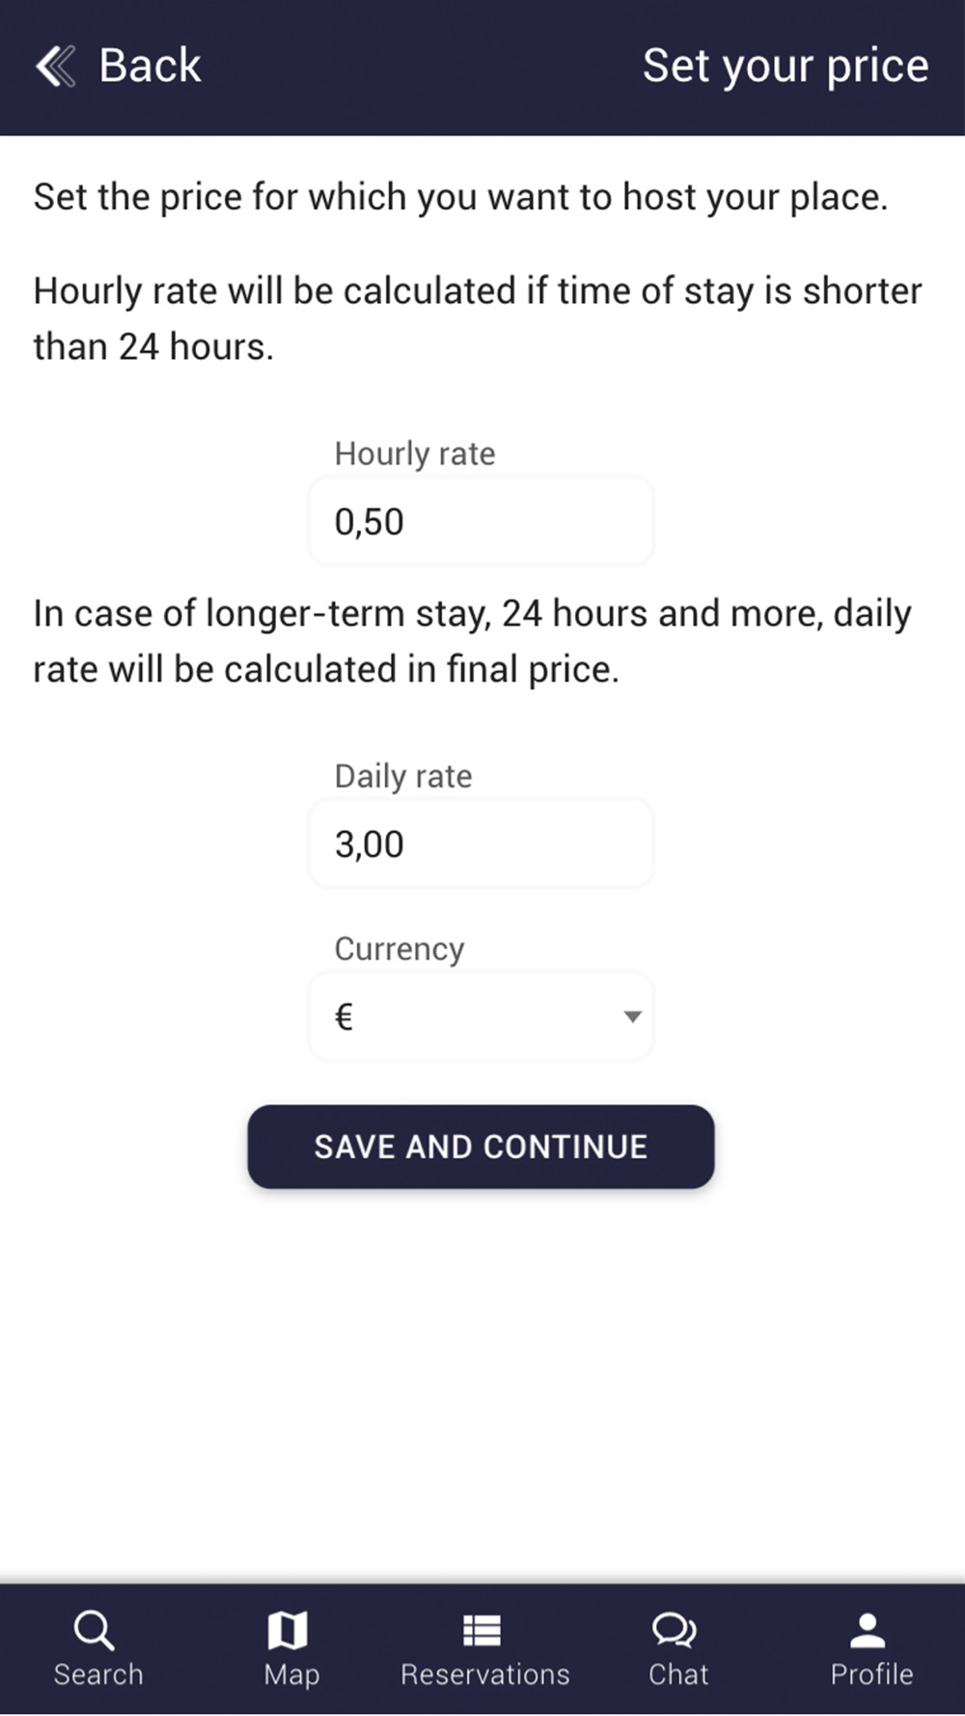Viewport: 965px width, 1716px height.
Task: Tap the Search magnifier icon
Action: pos(95,1631)
